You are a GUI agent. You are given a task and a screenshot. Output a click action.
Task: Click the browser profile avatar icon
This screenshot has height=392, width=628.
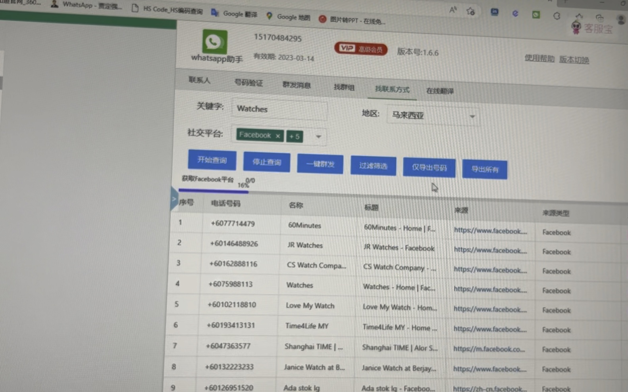pyautogui.click(x=621, y=19)
